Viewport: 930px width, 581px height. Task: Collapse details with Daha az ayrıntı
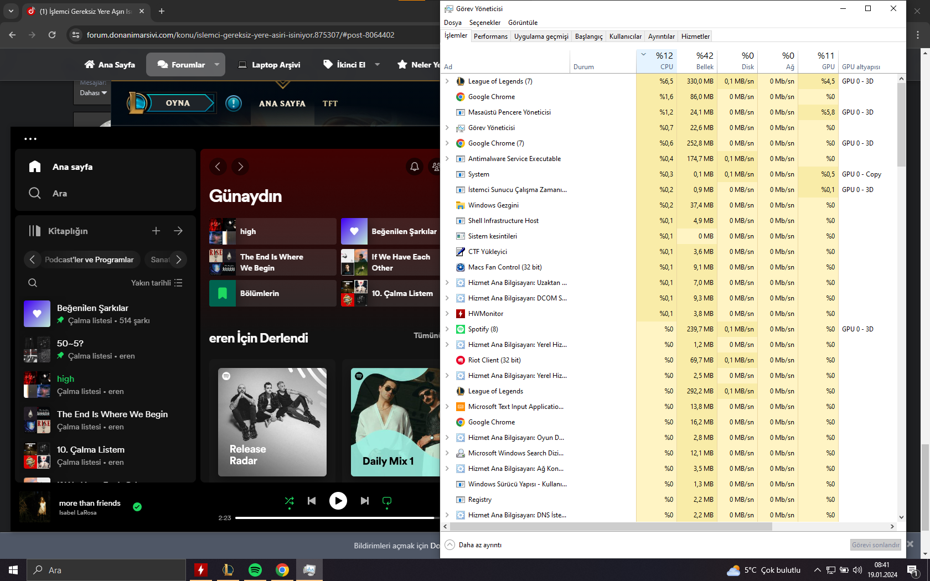click(473, 545)
